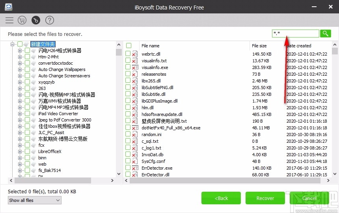This screenshot has width=339, height=213.
Task: Check the box for c_log1.txt
Action: coord(128,147)
